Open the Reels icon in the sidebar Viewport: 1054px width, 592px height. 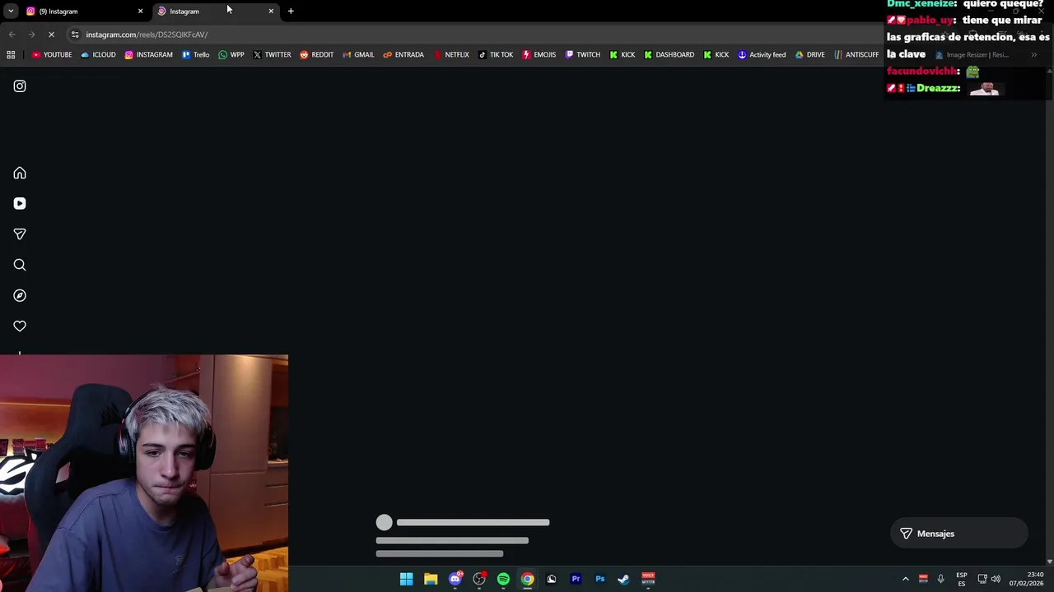pos(20,204)
